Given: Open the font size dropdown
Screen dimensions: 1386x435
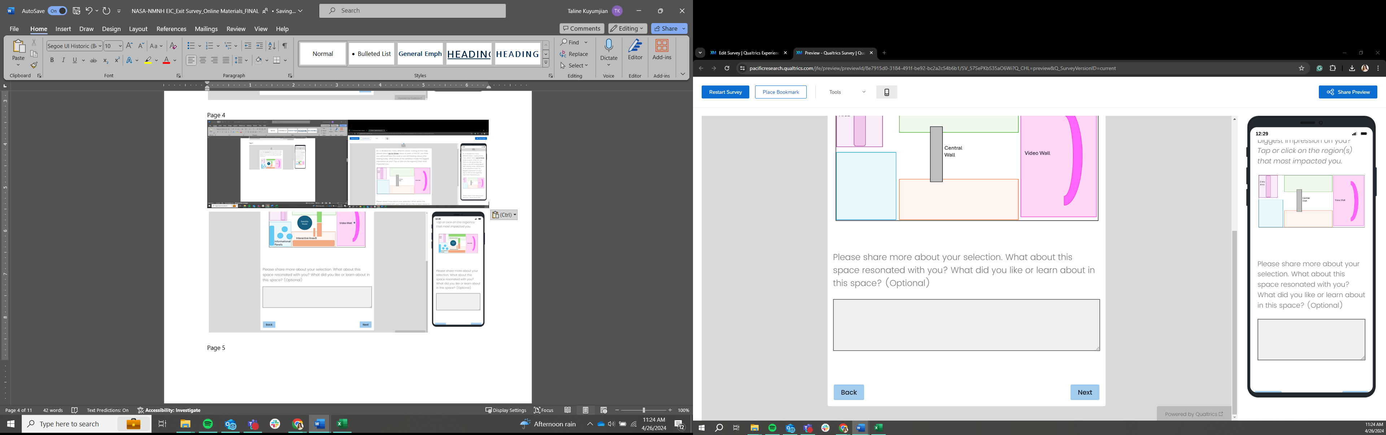Looking at the screenshot, I should tap(119, 46).
